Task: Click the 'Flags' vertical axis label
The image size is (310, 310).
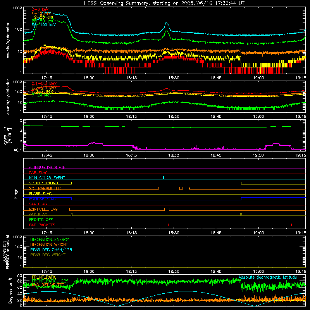Action: point(16,193)
